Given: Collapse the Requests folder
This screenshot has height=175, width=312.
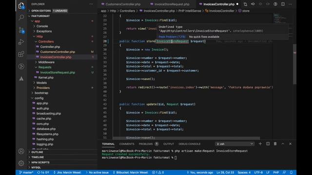Looking at the screenshot, I should 62,67.
